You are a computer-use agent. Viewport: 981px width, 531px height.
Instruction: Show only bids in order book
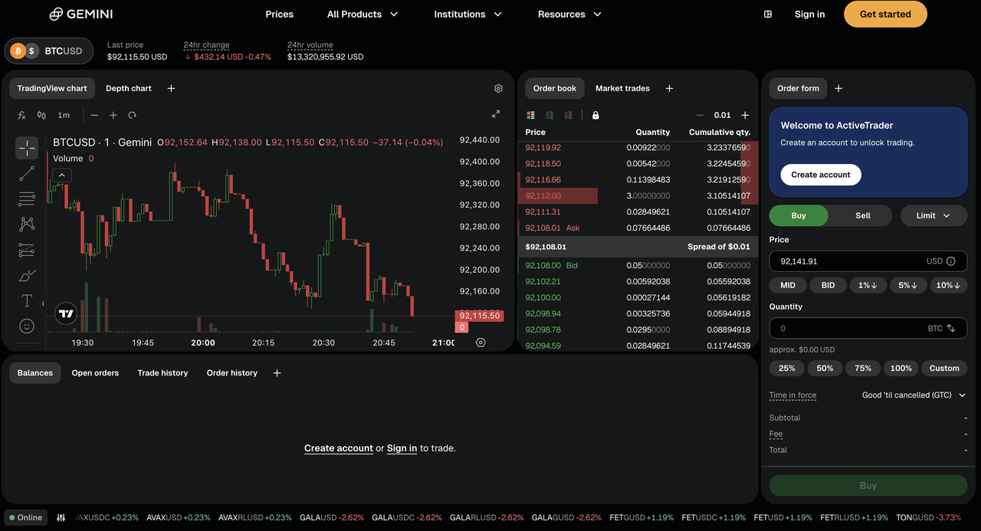coord(550,115)
